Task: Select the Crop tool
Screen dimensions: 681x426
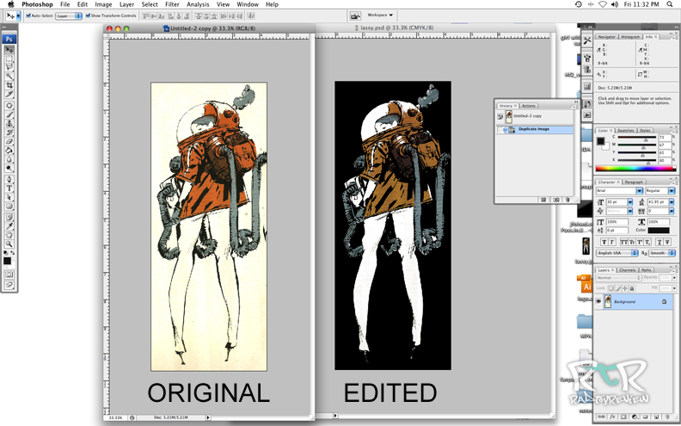Action: click(9, 85)
